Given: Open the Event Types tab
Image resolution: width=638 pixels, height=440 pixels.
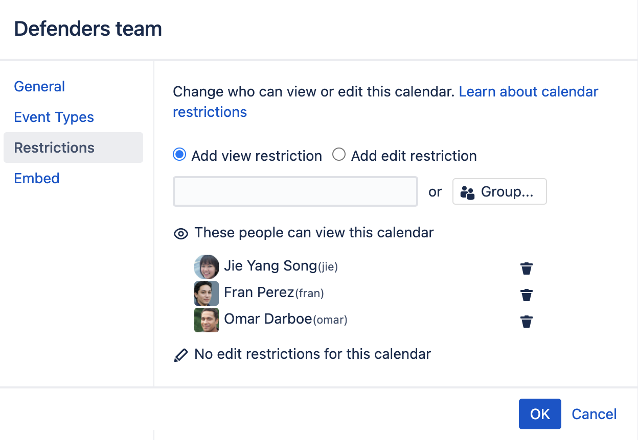Looking at the screenshot, I should pyautogui.click(x=54, y=117).
